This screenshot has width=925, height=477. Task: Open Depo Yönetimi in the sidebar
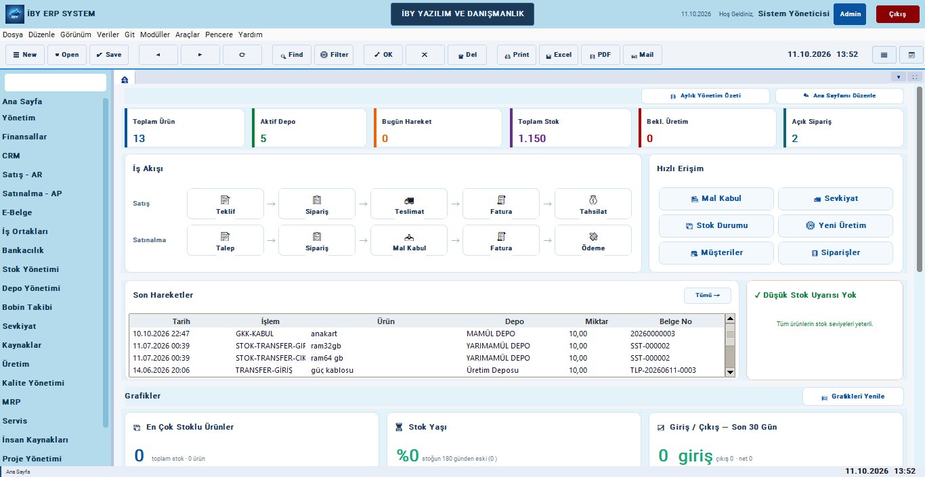tap(32, 288)
